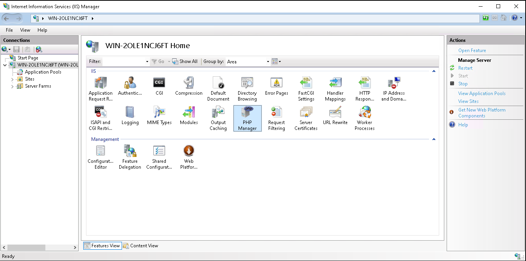
Task: Click the Help icon in address bar
Action: 515,18
